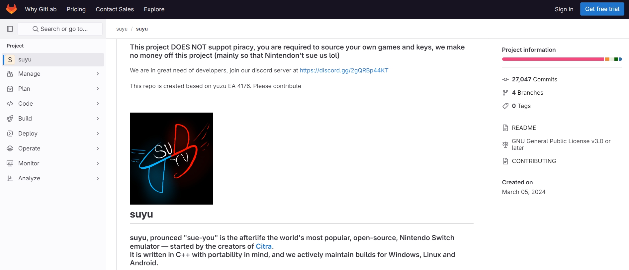Click the CONTRIBUTING document icon
629x270 pixels.
coord(505,161)
